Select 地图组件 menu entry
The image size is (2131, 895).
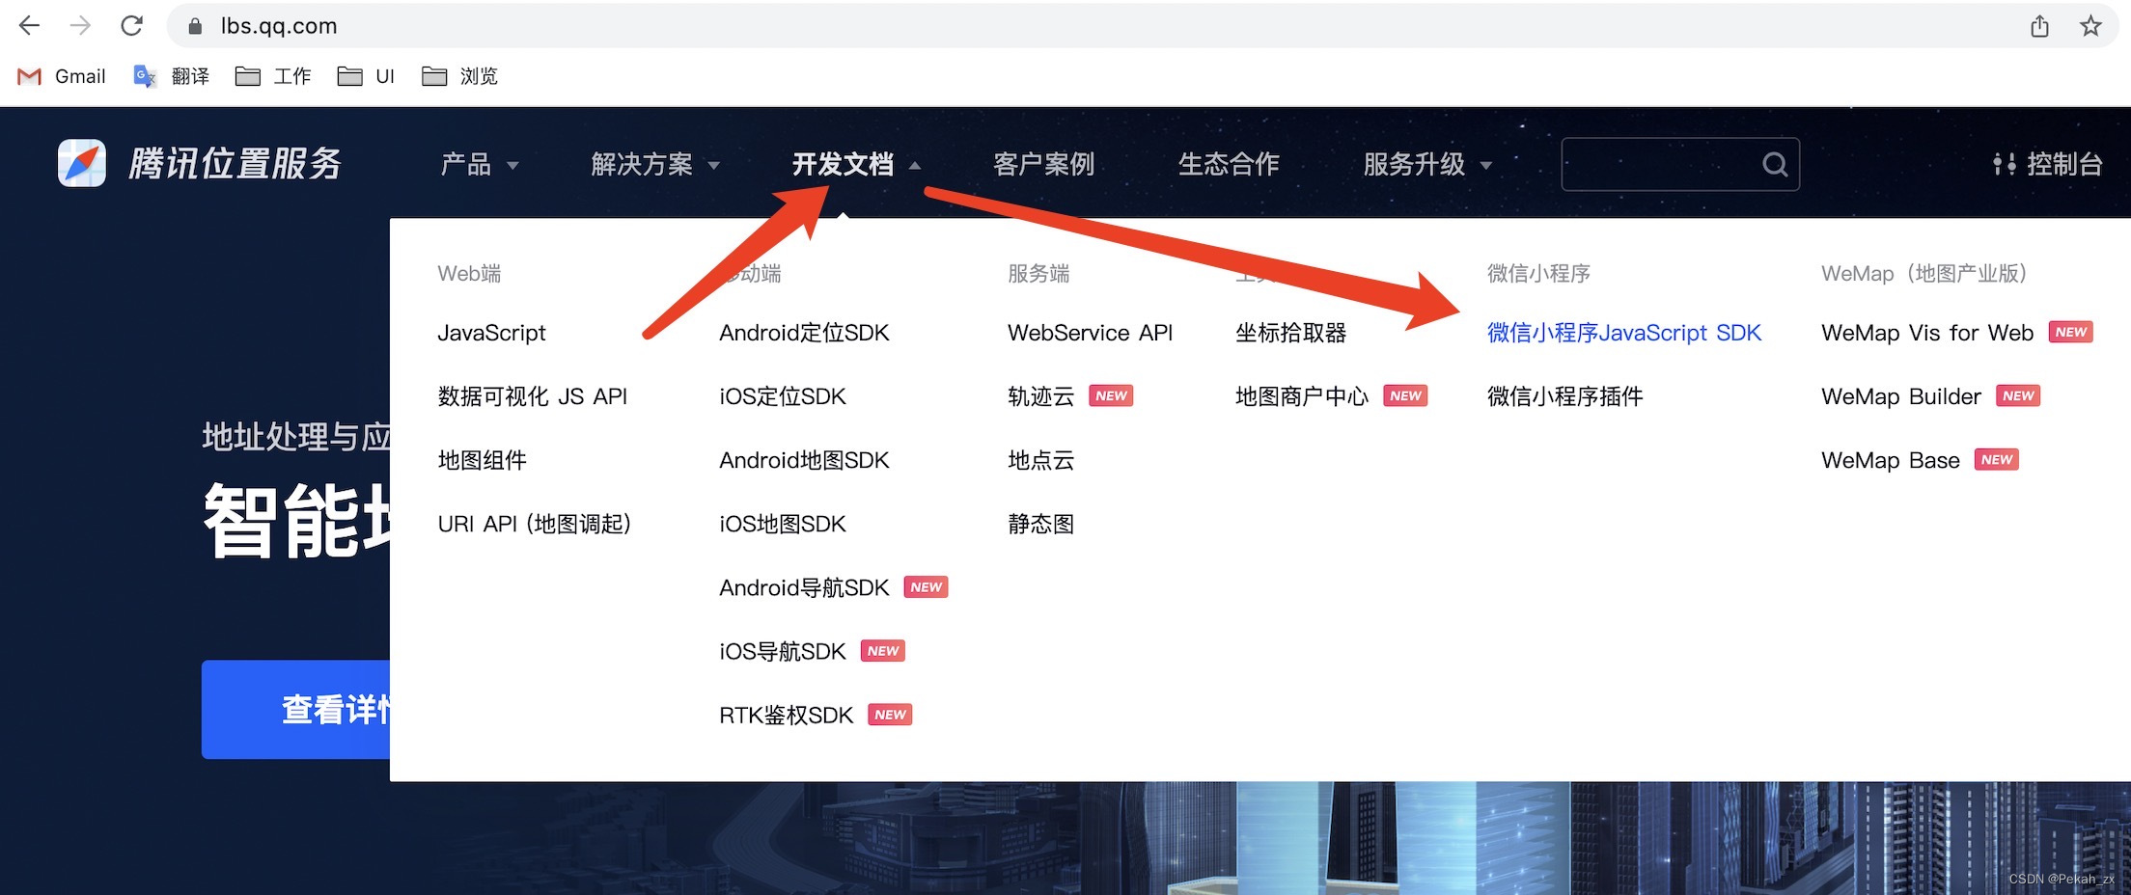(482, 460)
